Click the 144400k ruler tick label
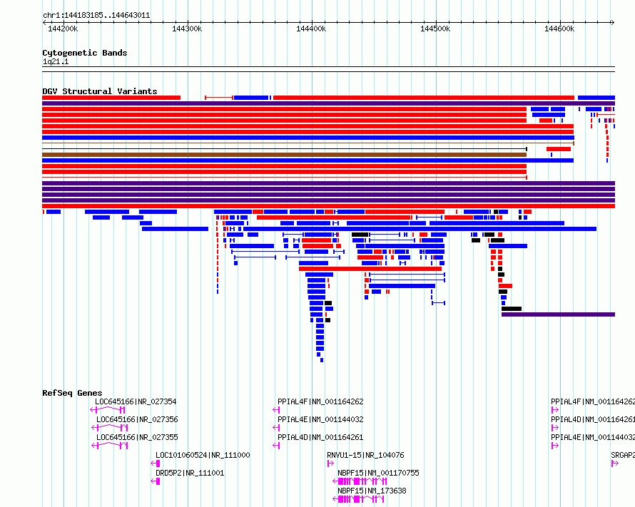 [x=311, y=29]
